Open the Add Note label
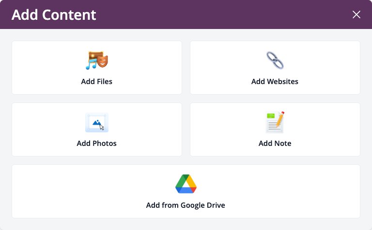 [275, 144]
